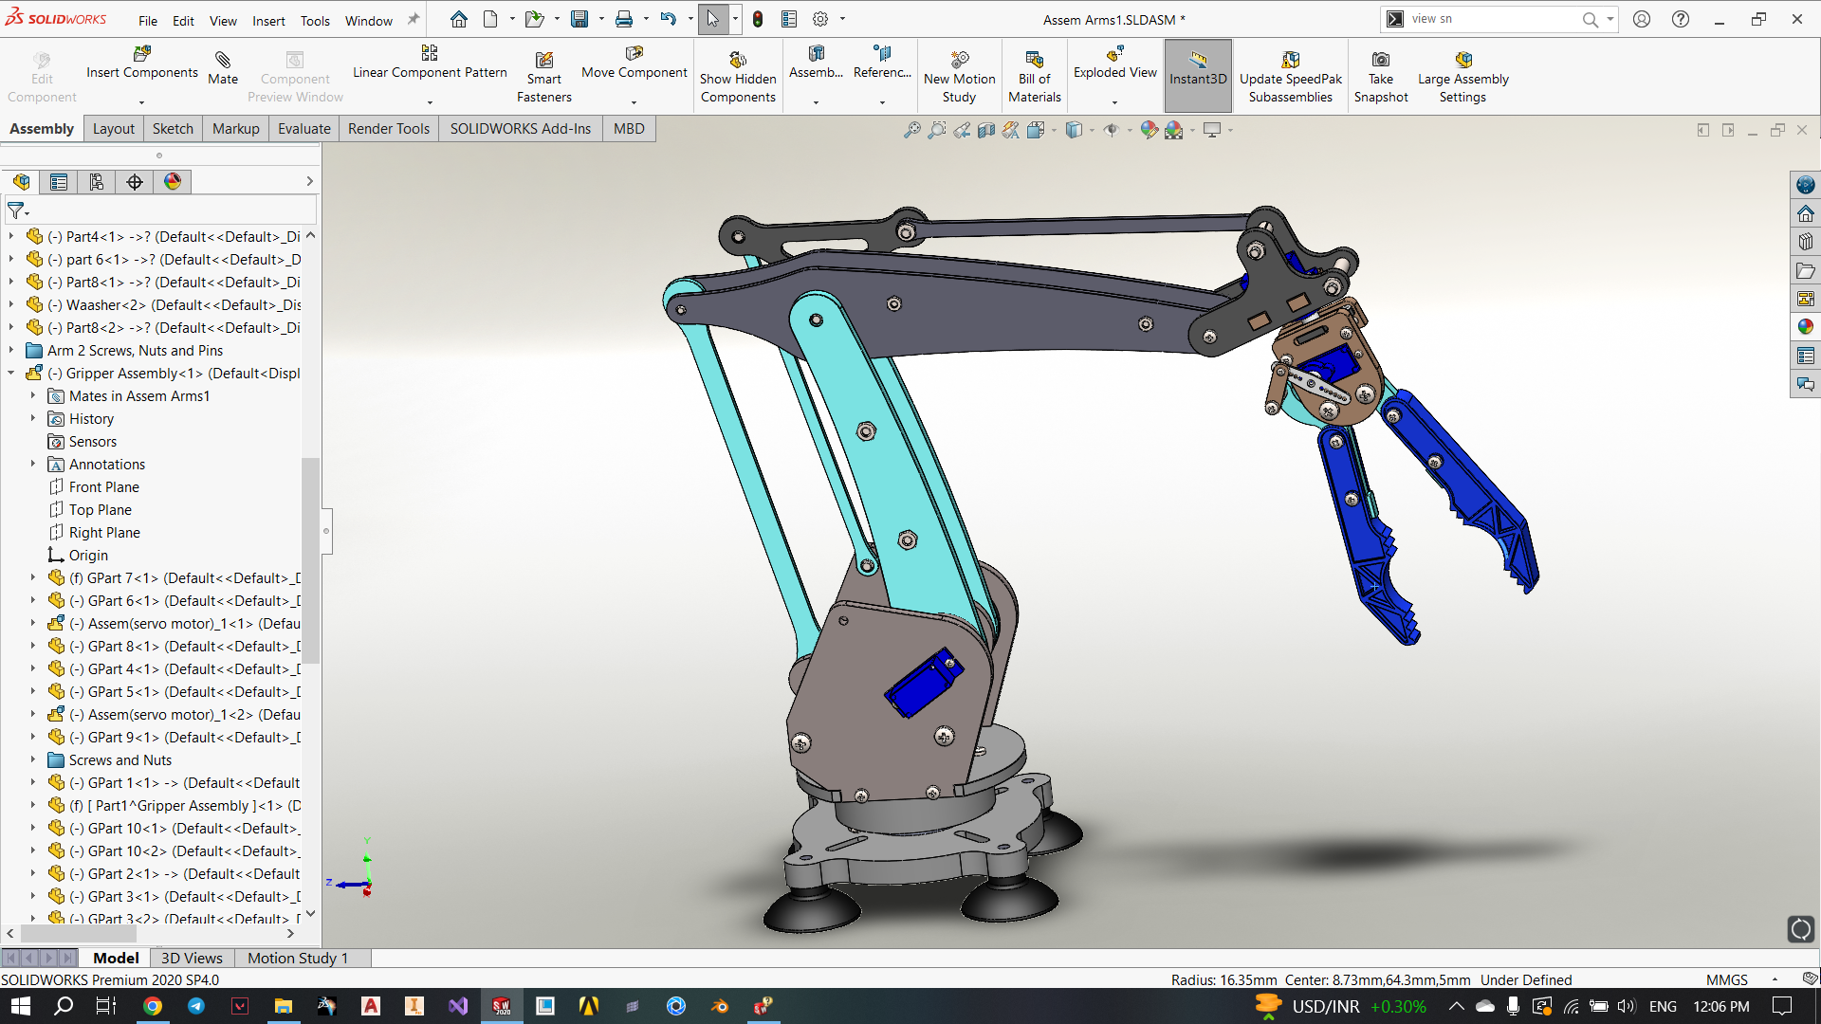Open the ConfigurationManager tab icon
Viewport: 1821px width, 1024px height.
[96, 181]
